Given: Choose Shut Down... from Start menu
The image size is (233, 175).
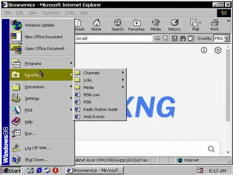Looking at the screenshot, I should 42,160.
